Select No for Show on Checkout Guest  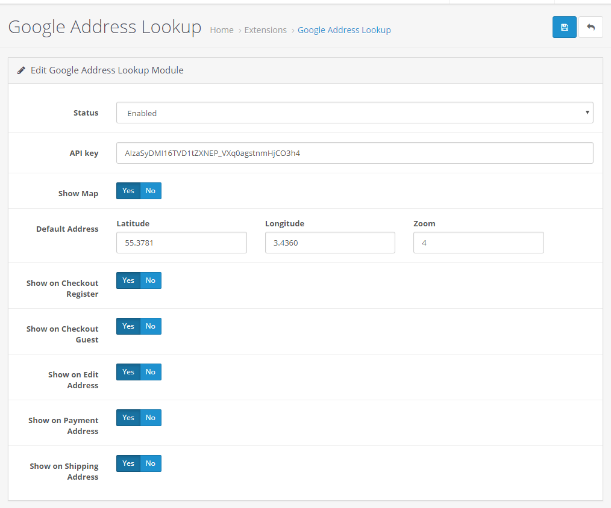pos(151,326)
